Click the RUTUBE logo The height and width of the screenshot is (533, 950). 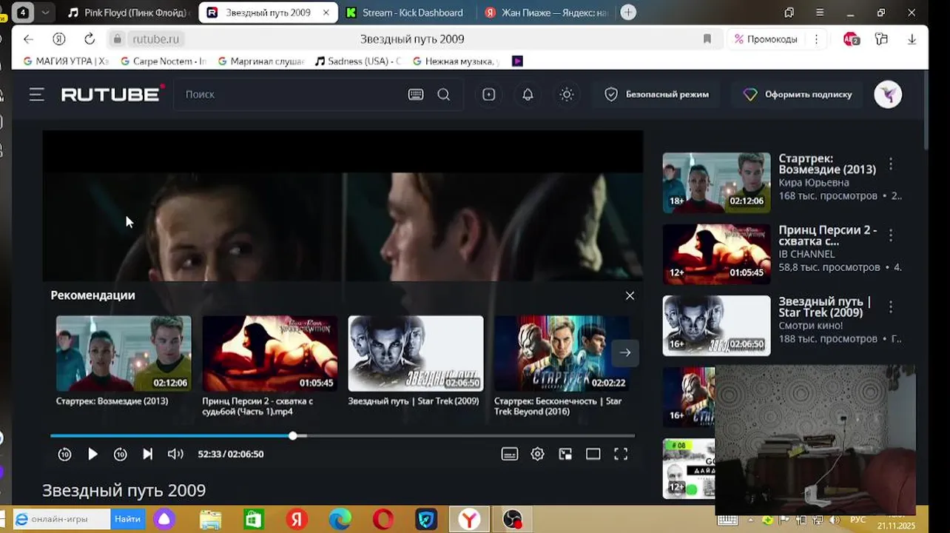pos(112,94)
